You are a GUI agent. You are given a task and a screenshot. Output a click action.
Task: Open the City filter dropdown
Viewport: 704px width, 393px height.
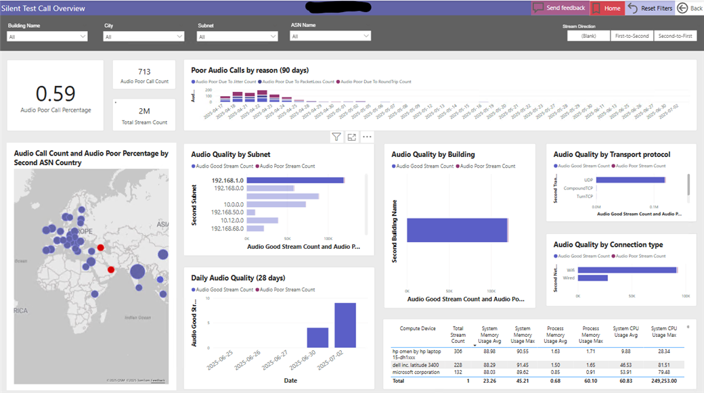(x=144, y=37)
